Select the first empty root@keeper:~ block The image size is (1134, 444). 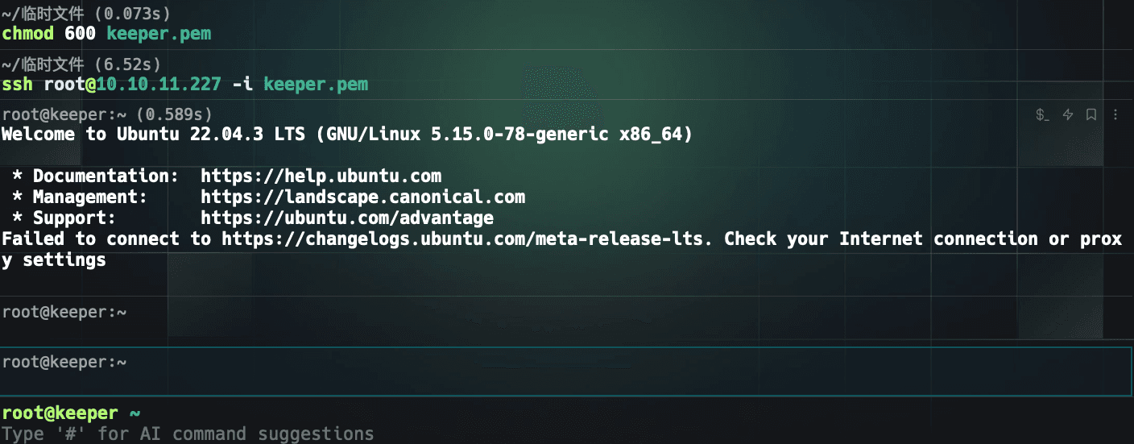(x=567, y=320)
